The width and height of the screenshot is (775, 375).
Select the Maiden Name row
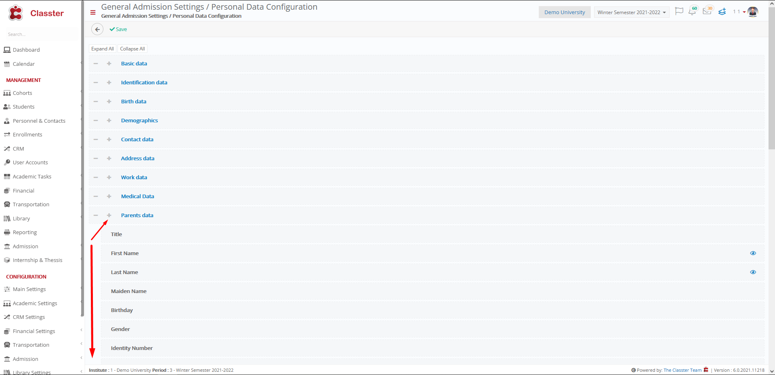[x=433, y=291]
